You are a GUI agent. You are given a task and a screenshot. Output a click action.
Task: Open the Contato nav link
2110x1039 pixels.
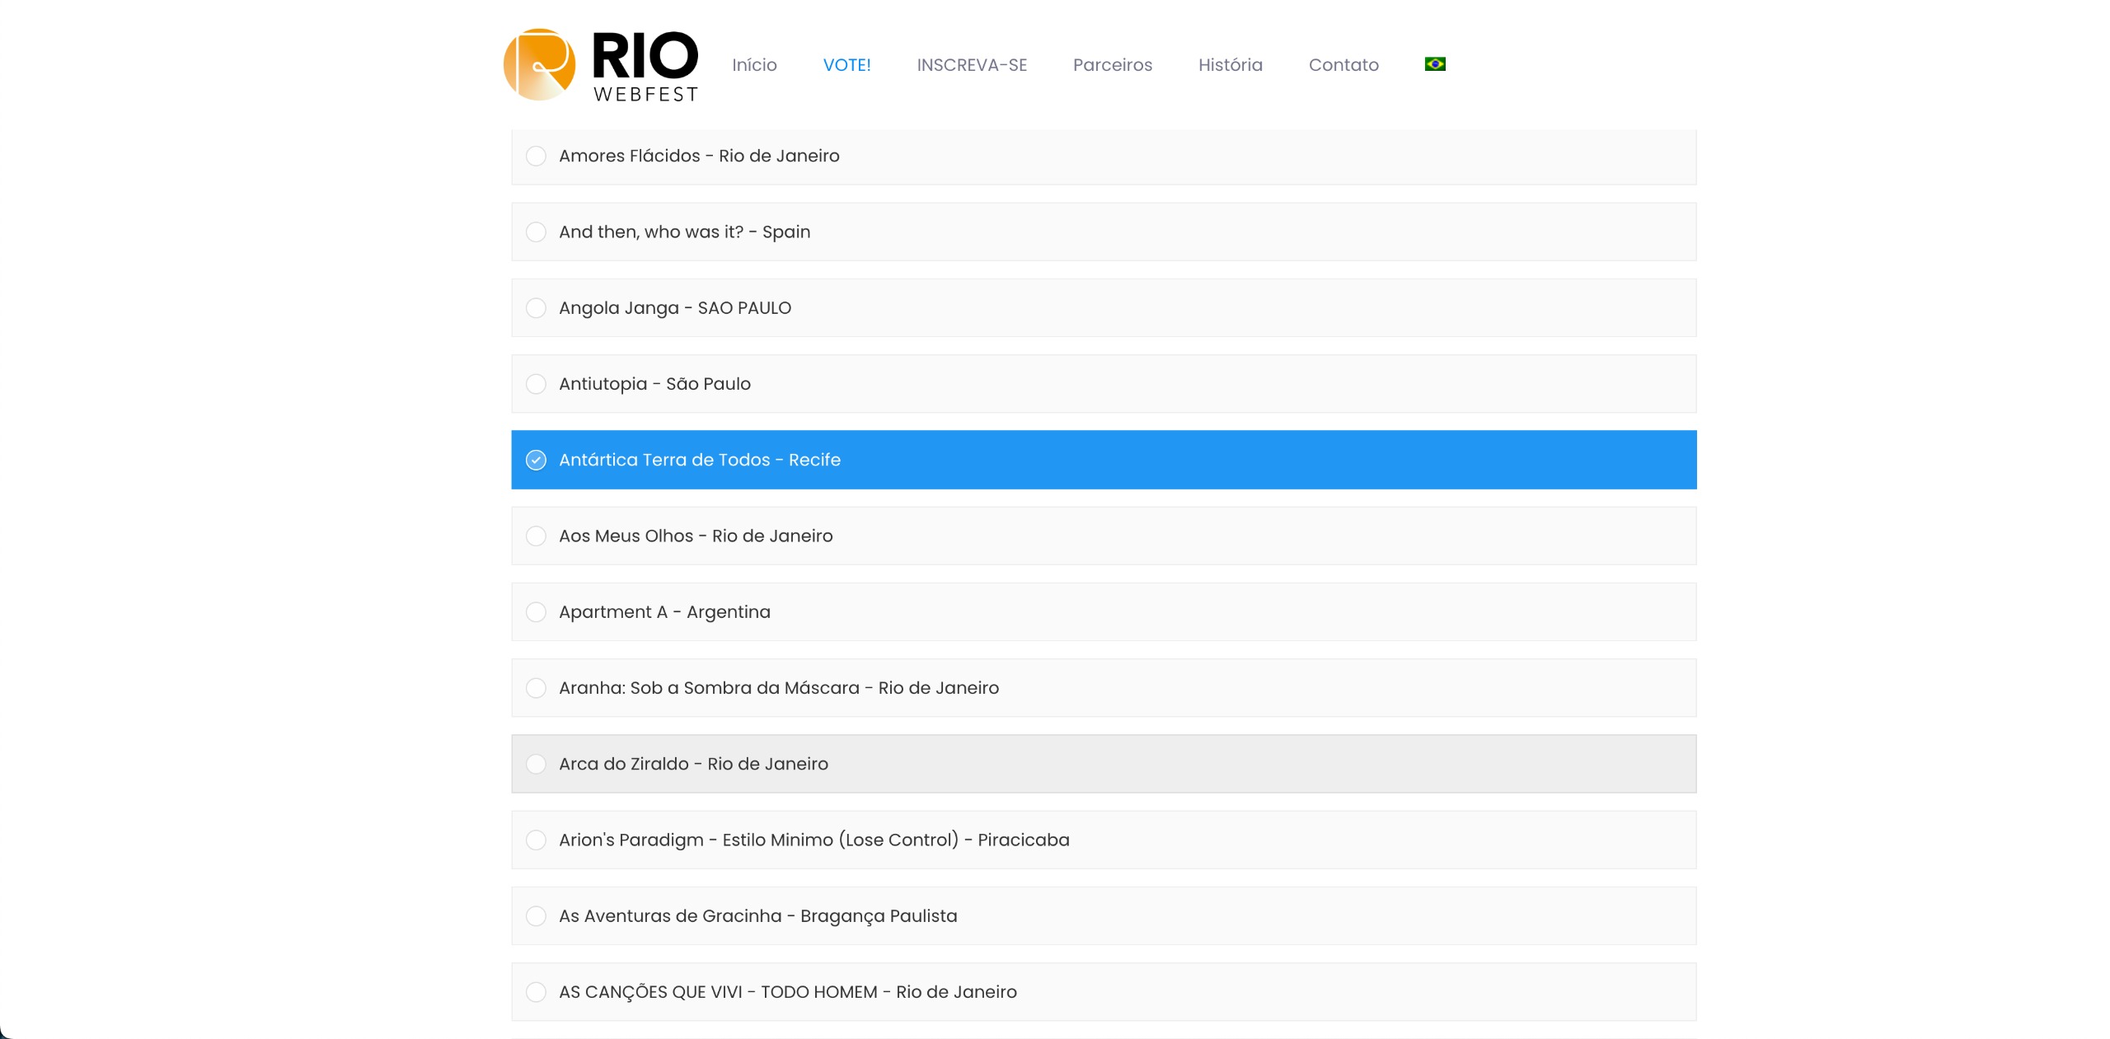1343,65
